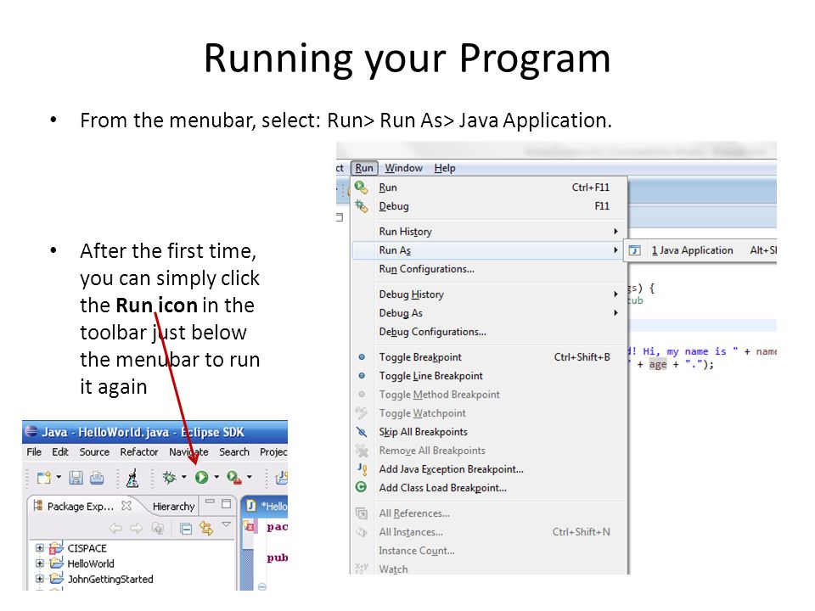815x611 pixels.
Task: Choose Add Java Exception Breakpoint... entry
Action: coord(489,469)
